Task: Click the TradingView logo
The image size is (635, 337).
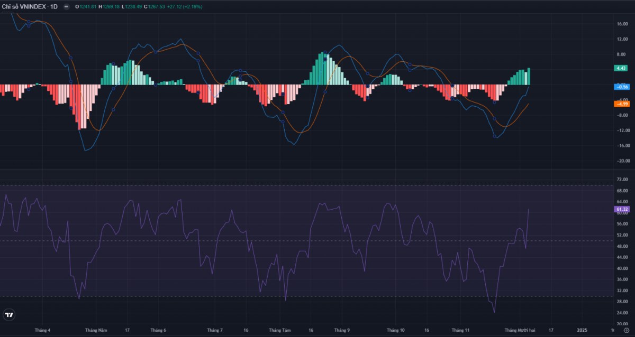Action: [x=8, y=315]
